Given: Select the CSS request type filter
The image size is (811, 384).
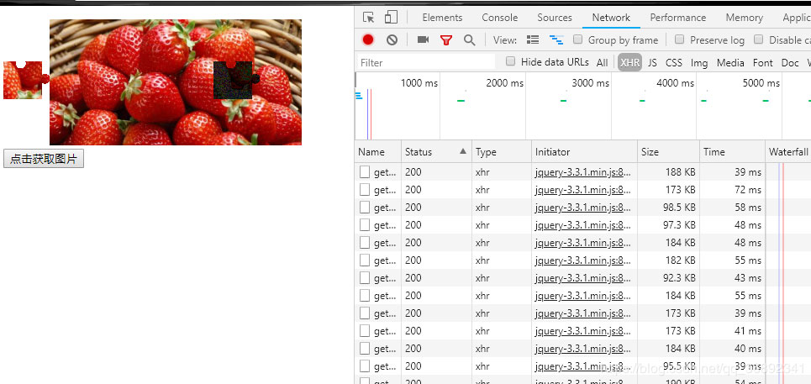Looking at the screenshot, I should click(x=674, y=62).
